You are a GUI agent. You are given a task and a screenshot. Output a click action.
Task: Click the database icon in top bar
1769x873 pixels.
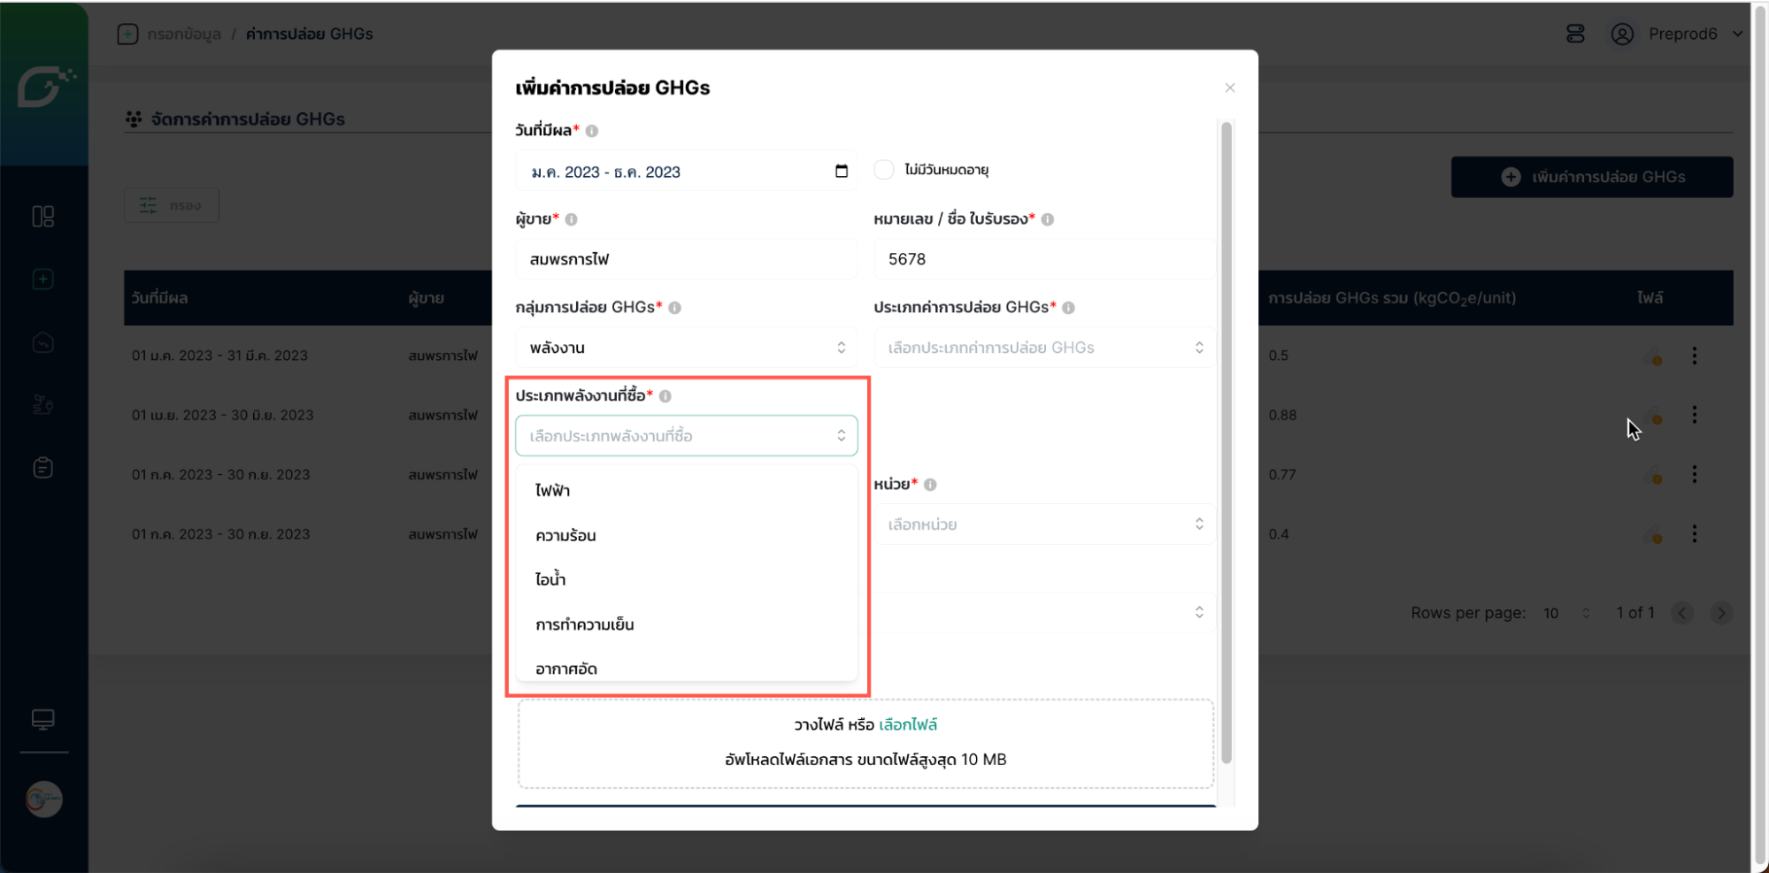pyautogui.click(x=1575, y=34)
